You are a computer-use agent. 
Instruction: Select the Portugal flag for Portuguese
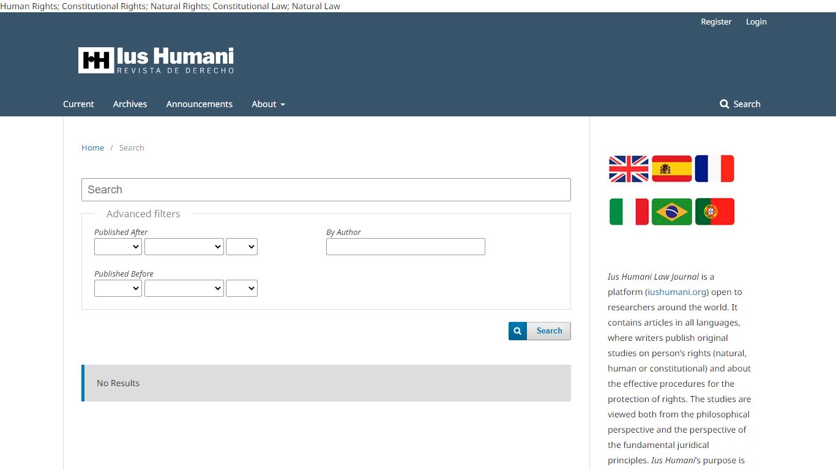click(x=714, y=212)
